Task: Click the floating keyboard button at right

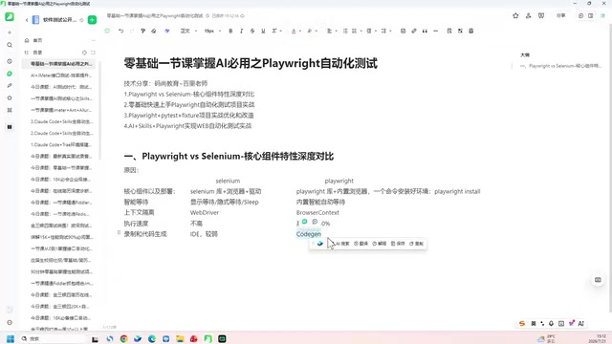Action: click(598, 280)
